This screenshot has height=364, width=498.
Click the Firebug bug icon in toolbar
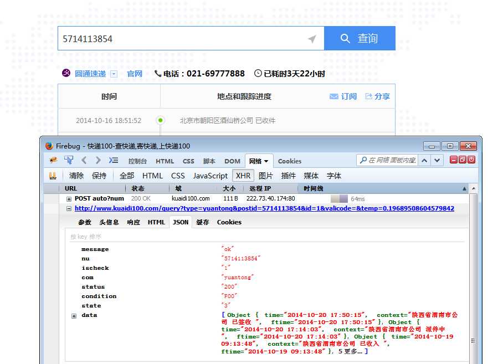point(53,160)
